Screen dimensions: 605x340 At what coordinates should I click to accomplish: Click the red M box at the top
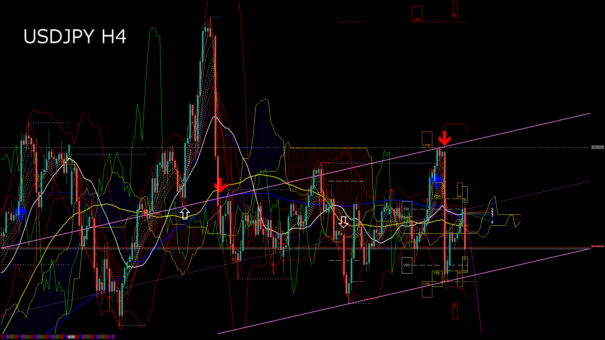455,9
